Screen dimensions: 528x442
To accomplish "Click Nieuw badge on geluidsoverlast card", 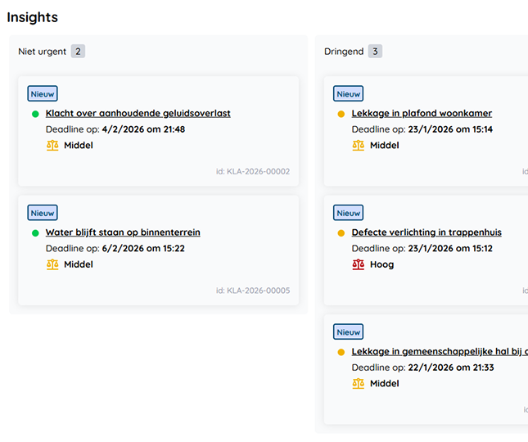I will click(x=43, y=94).
